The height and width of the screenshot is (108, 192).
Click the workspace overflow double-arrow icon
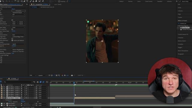coord(177,1)
